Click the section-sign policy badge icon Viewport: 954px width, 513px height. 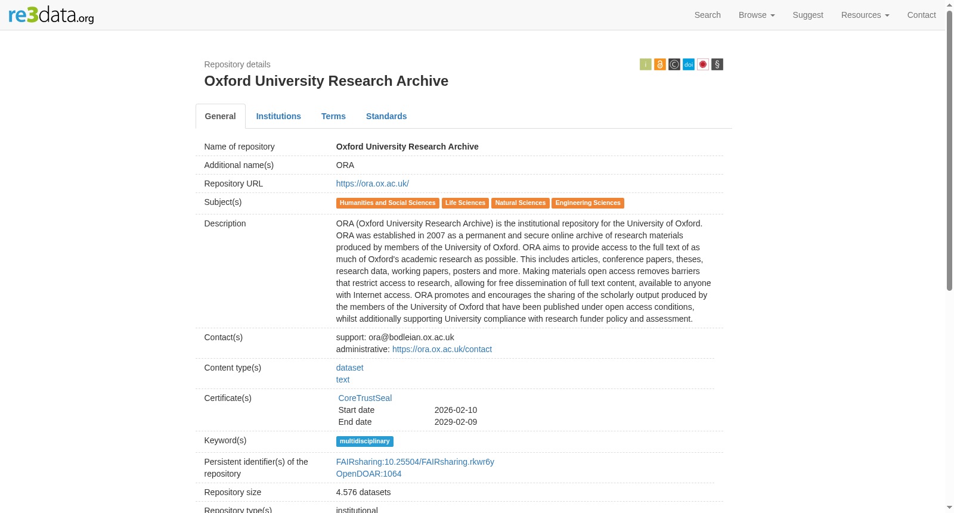[717, 64]
